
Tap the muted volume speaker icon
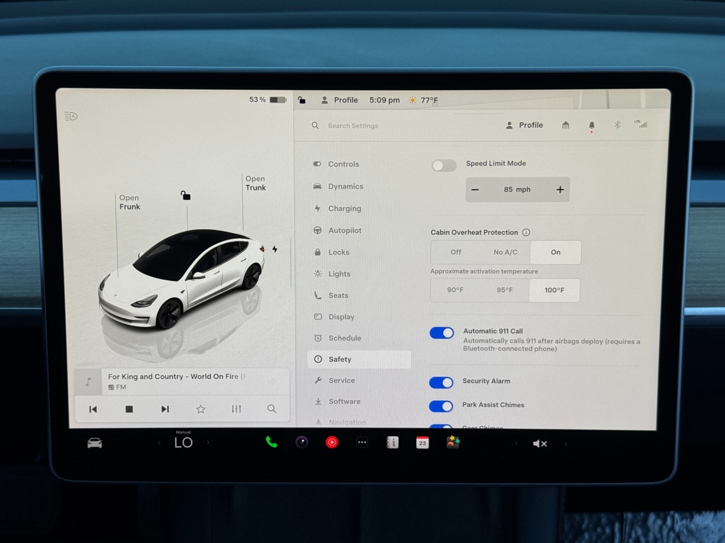(540, 443)
